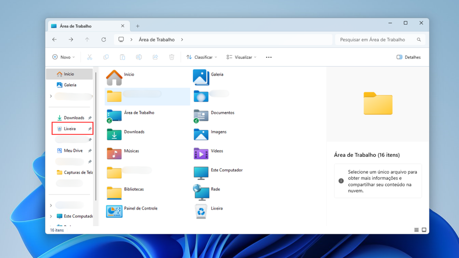Switch to details list view icon
This screenshot has width=459, height=258.
pos(416,230)
